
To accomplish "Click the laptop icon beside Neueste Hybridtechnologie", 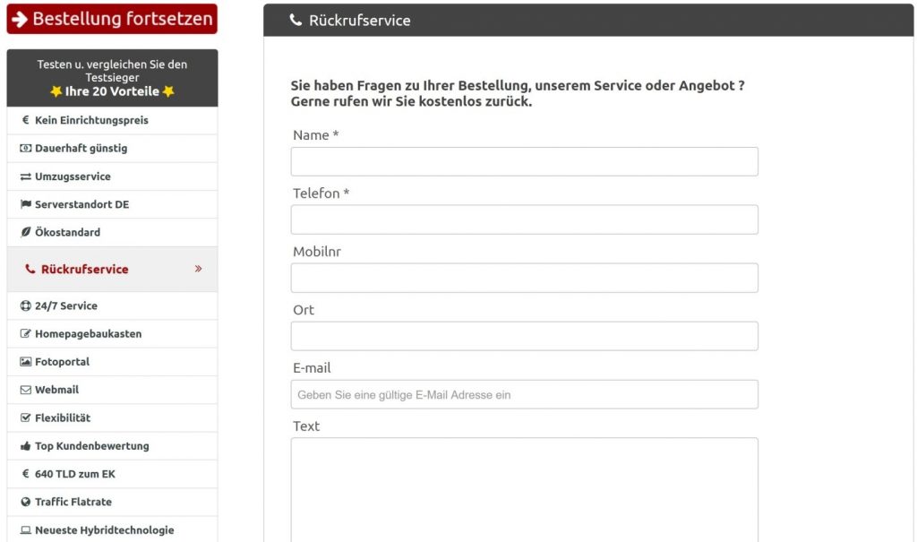I will 25,529.
